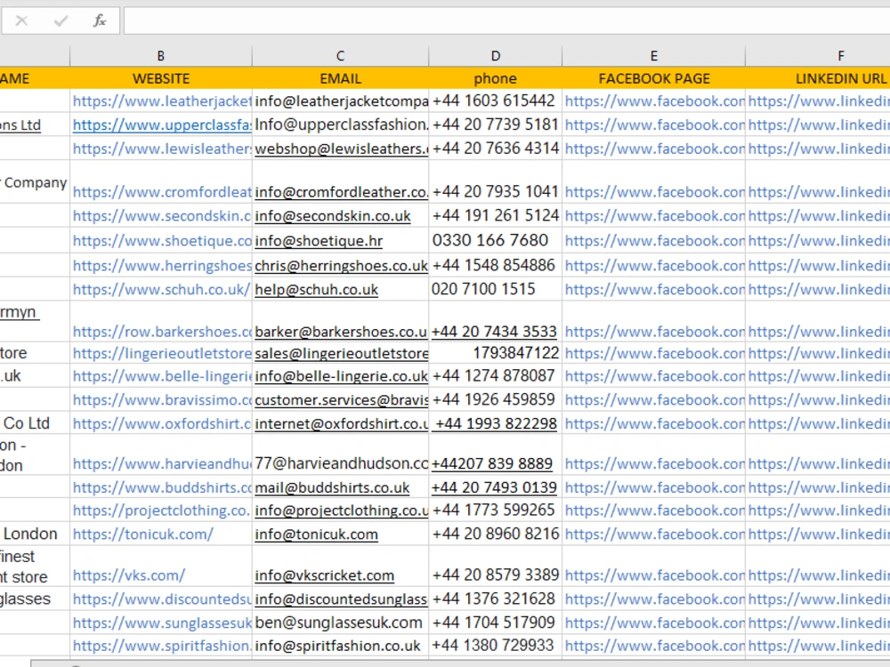This screenshot has width=890, height=667.
Task: Open the spiritfashion website link
Action: [x=162, y=646]
